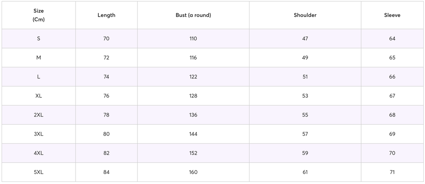
Task: Select the sleeve value 71
Action: click(392, 172)
